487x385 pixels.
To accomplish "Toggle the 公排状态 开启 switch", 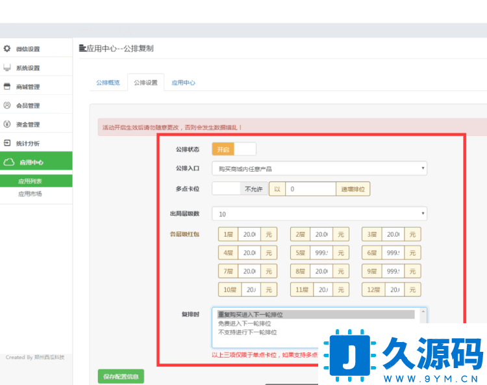I will tap(234, 150).
